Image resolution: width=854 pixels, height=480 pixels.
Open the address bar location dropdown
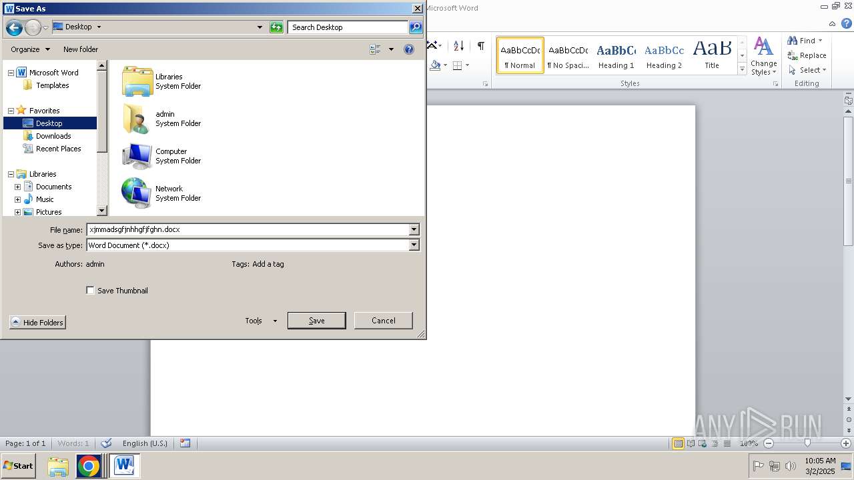[260, 27]
